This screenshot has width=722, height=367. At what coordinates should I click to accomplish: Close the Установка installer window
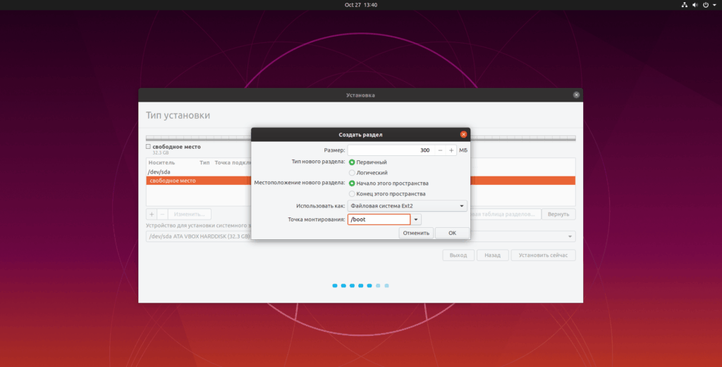tap(576, 95)
